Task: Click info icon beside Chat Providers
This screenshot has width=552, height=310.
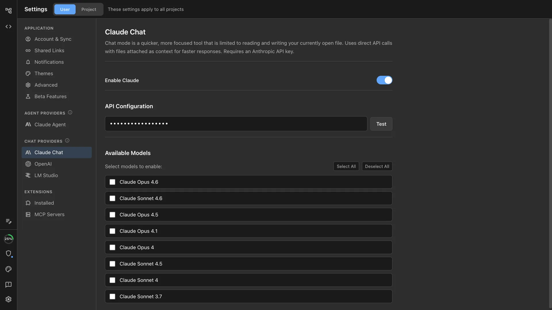Action: [67, 141]
